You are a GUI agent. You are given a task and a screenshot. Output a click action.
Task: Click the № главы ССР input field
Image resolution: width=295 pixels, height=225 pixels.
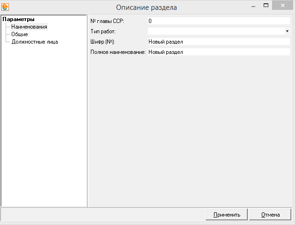pos(219,21)
